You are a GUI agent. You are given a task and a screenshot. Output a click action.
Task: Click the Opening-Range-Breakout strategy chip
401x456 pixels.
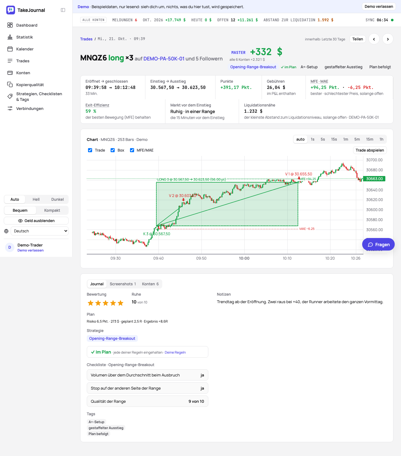[x=112, y=339]
